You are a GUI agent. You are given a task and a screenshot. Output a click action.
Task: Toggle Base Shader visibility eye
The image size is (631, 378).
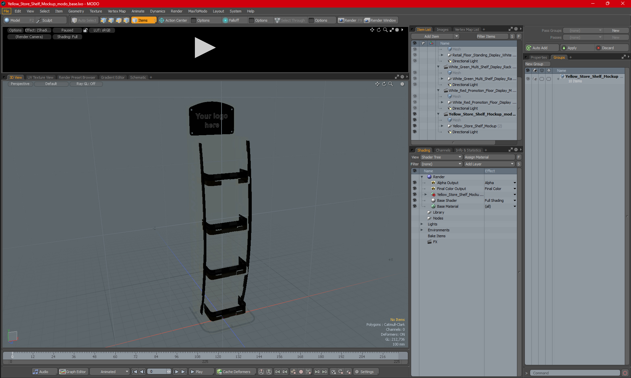[414, 200]
